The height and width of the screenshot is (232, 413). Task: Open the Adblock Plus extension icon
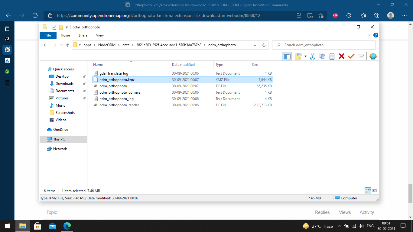click(x=335, y=15)
